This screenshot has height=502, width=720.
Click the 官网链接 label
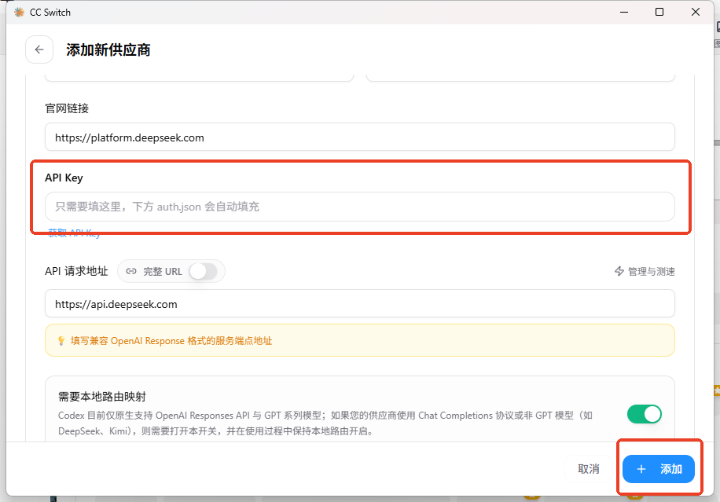67,108
